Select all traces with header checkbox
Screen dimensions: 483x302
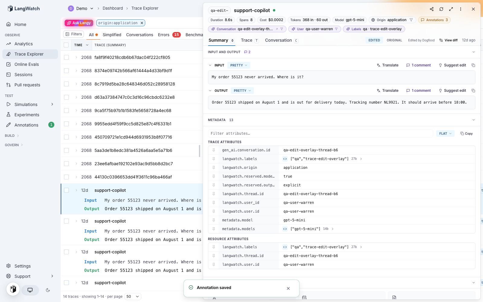(x=66, y=45)
